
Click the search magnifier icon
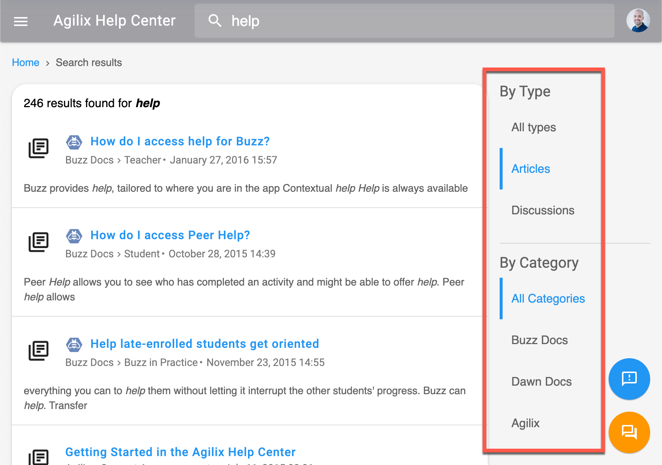pos(215,21)
